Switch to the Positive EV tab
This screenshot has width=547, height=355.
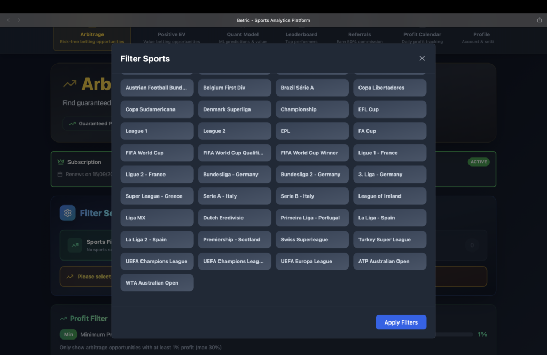click(x=171, y=37)
